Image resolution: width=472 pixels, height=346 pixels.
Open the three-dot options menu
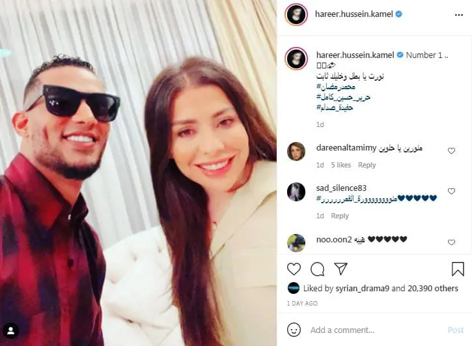459,15
